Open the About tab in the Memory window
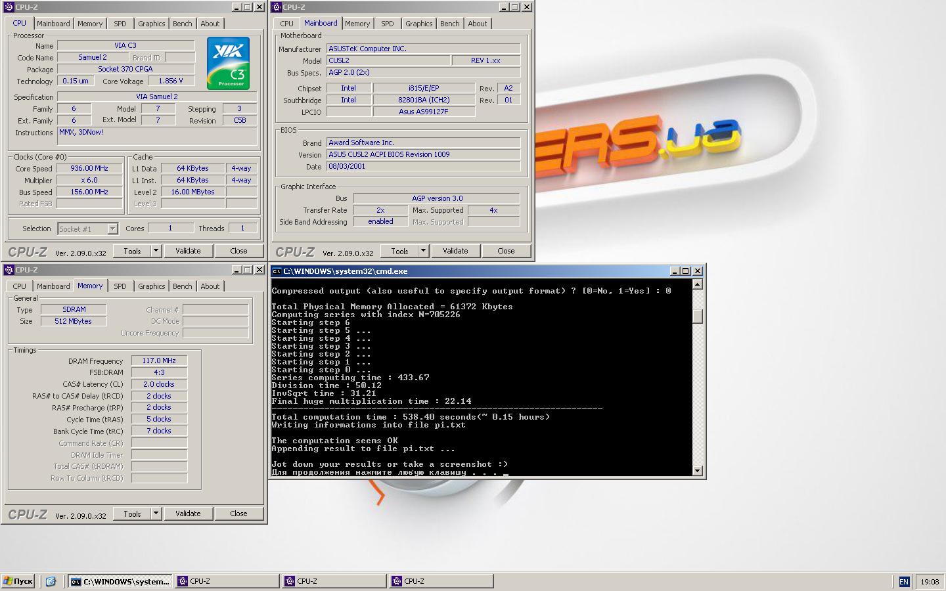 (x=210, y=286)
